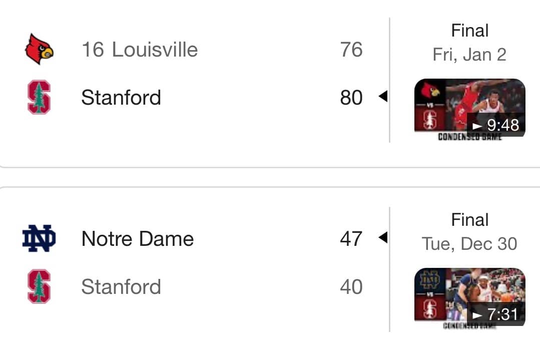
Task: Open the Notre Dame team name link
Action: (x=138, y=238)
